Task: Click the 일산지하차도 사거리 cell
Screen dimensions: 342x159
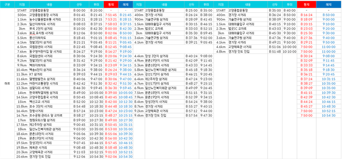Action: click(x=49, y=24)
